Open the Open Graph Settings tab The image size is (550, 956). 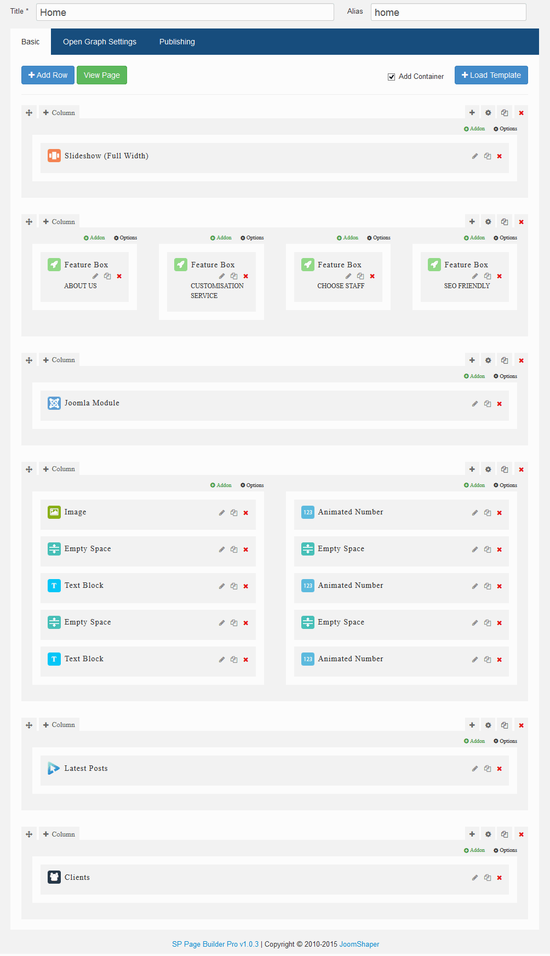[100, 42]
